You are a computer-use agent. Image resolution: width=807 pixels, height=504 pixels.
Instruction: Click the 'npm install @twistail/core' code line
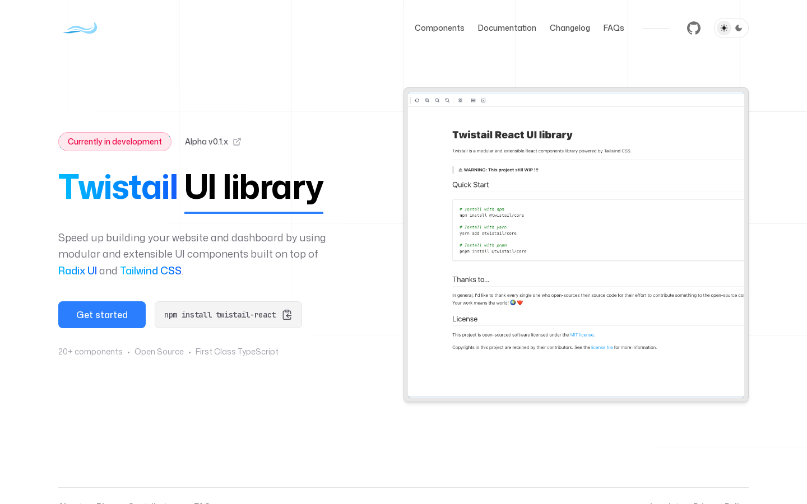tap(491, 215)
